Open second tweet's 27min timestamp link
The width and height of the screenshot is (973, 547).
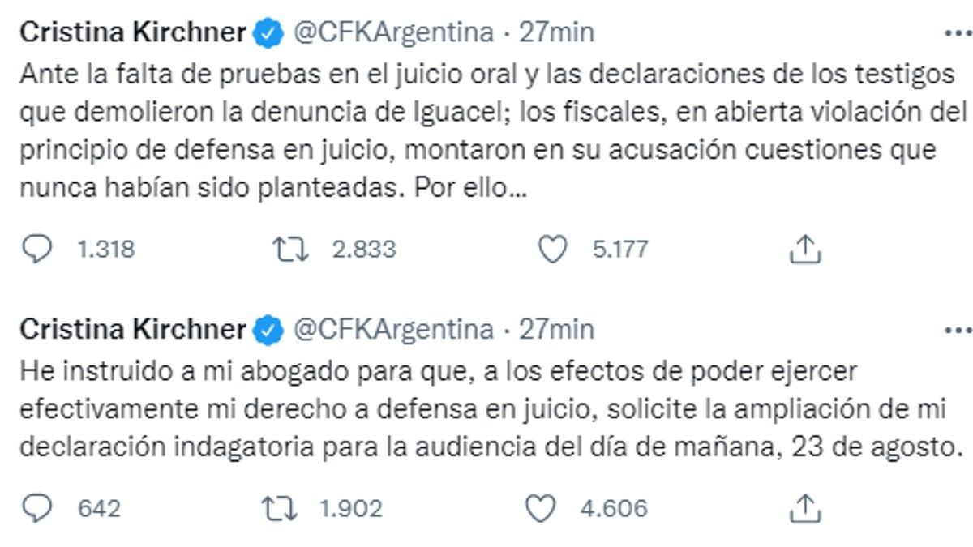(557, 329)
